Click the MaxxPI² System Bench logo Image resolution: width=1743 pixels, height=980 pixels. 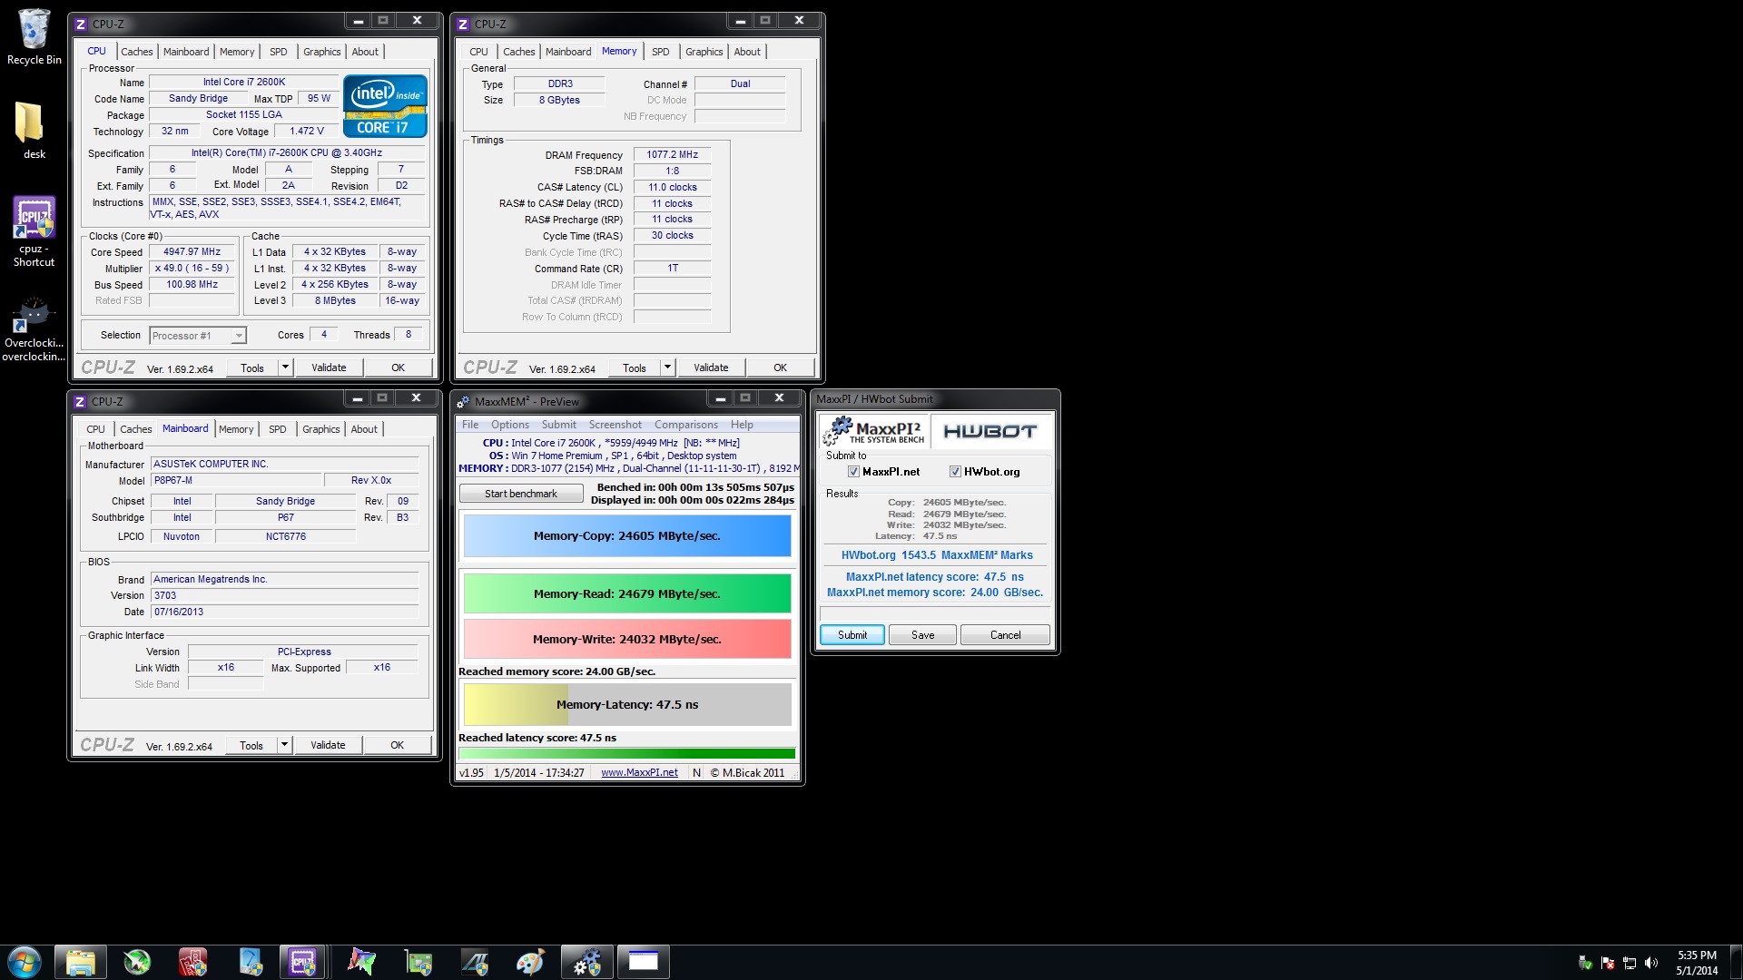click(x=873, y=431)
